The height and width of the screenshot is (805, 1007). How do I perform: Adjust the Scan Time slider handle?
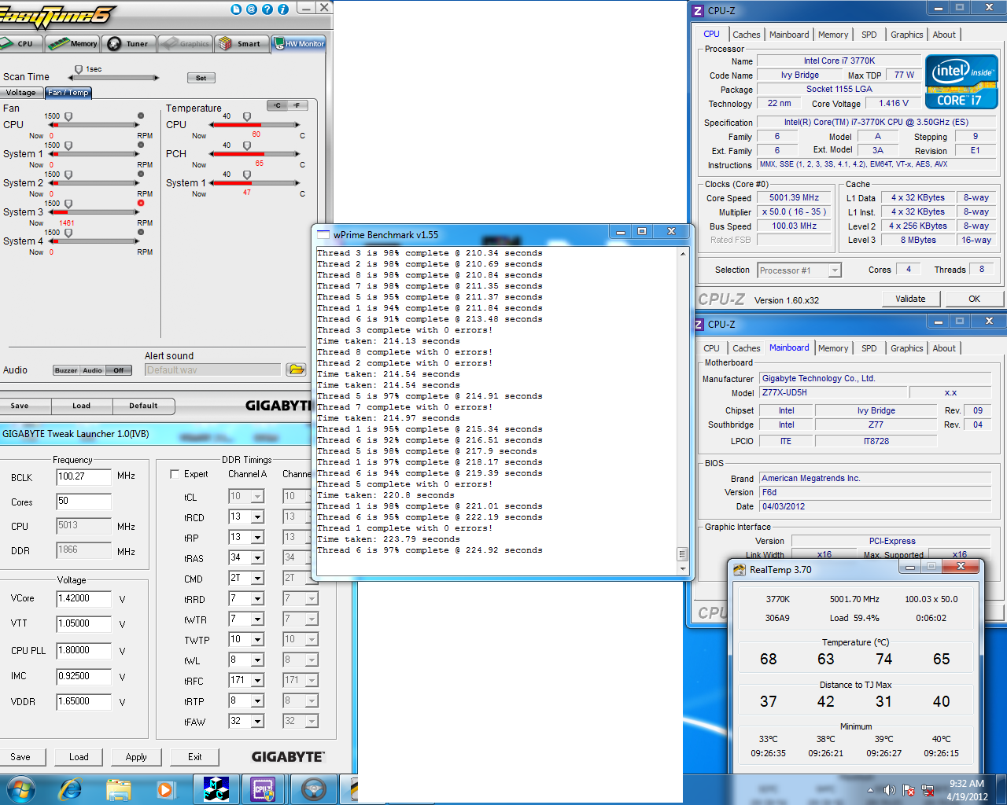(78, 71)
